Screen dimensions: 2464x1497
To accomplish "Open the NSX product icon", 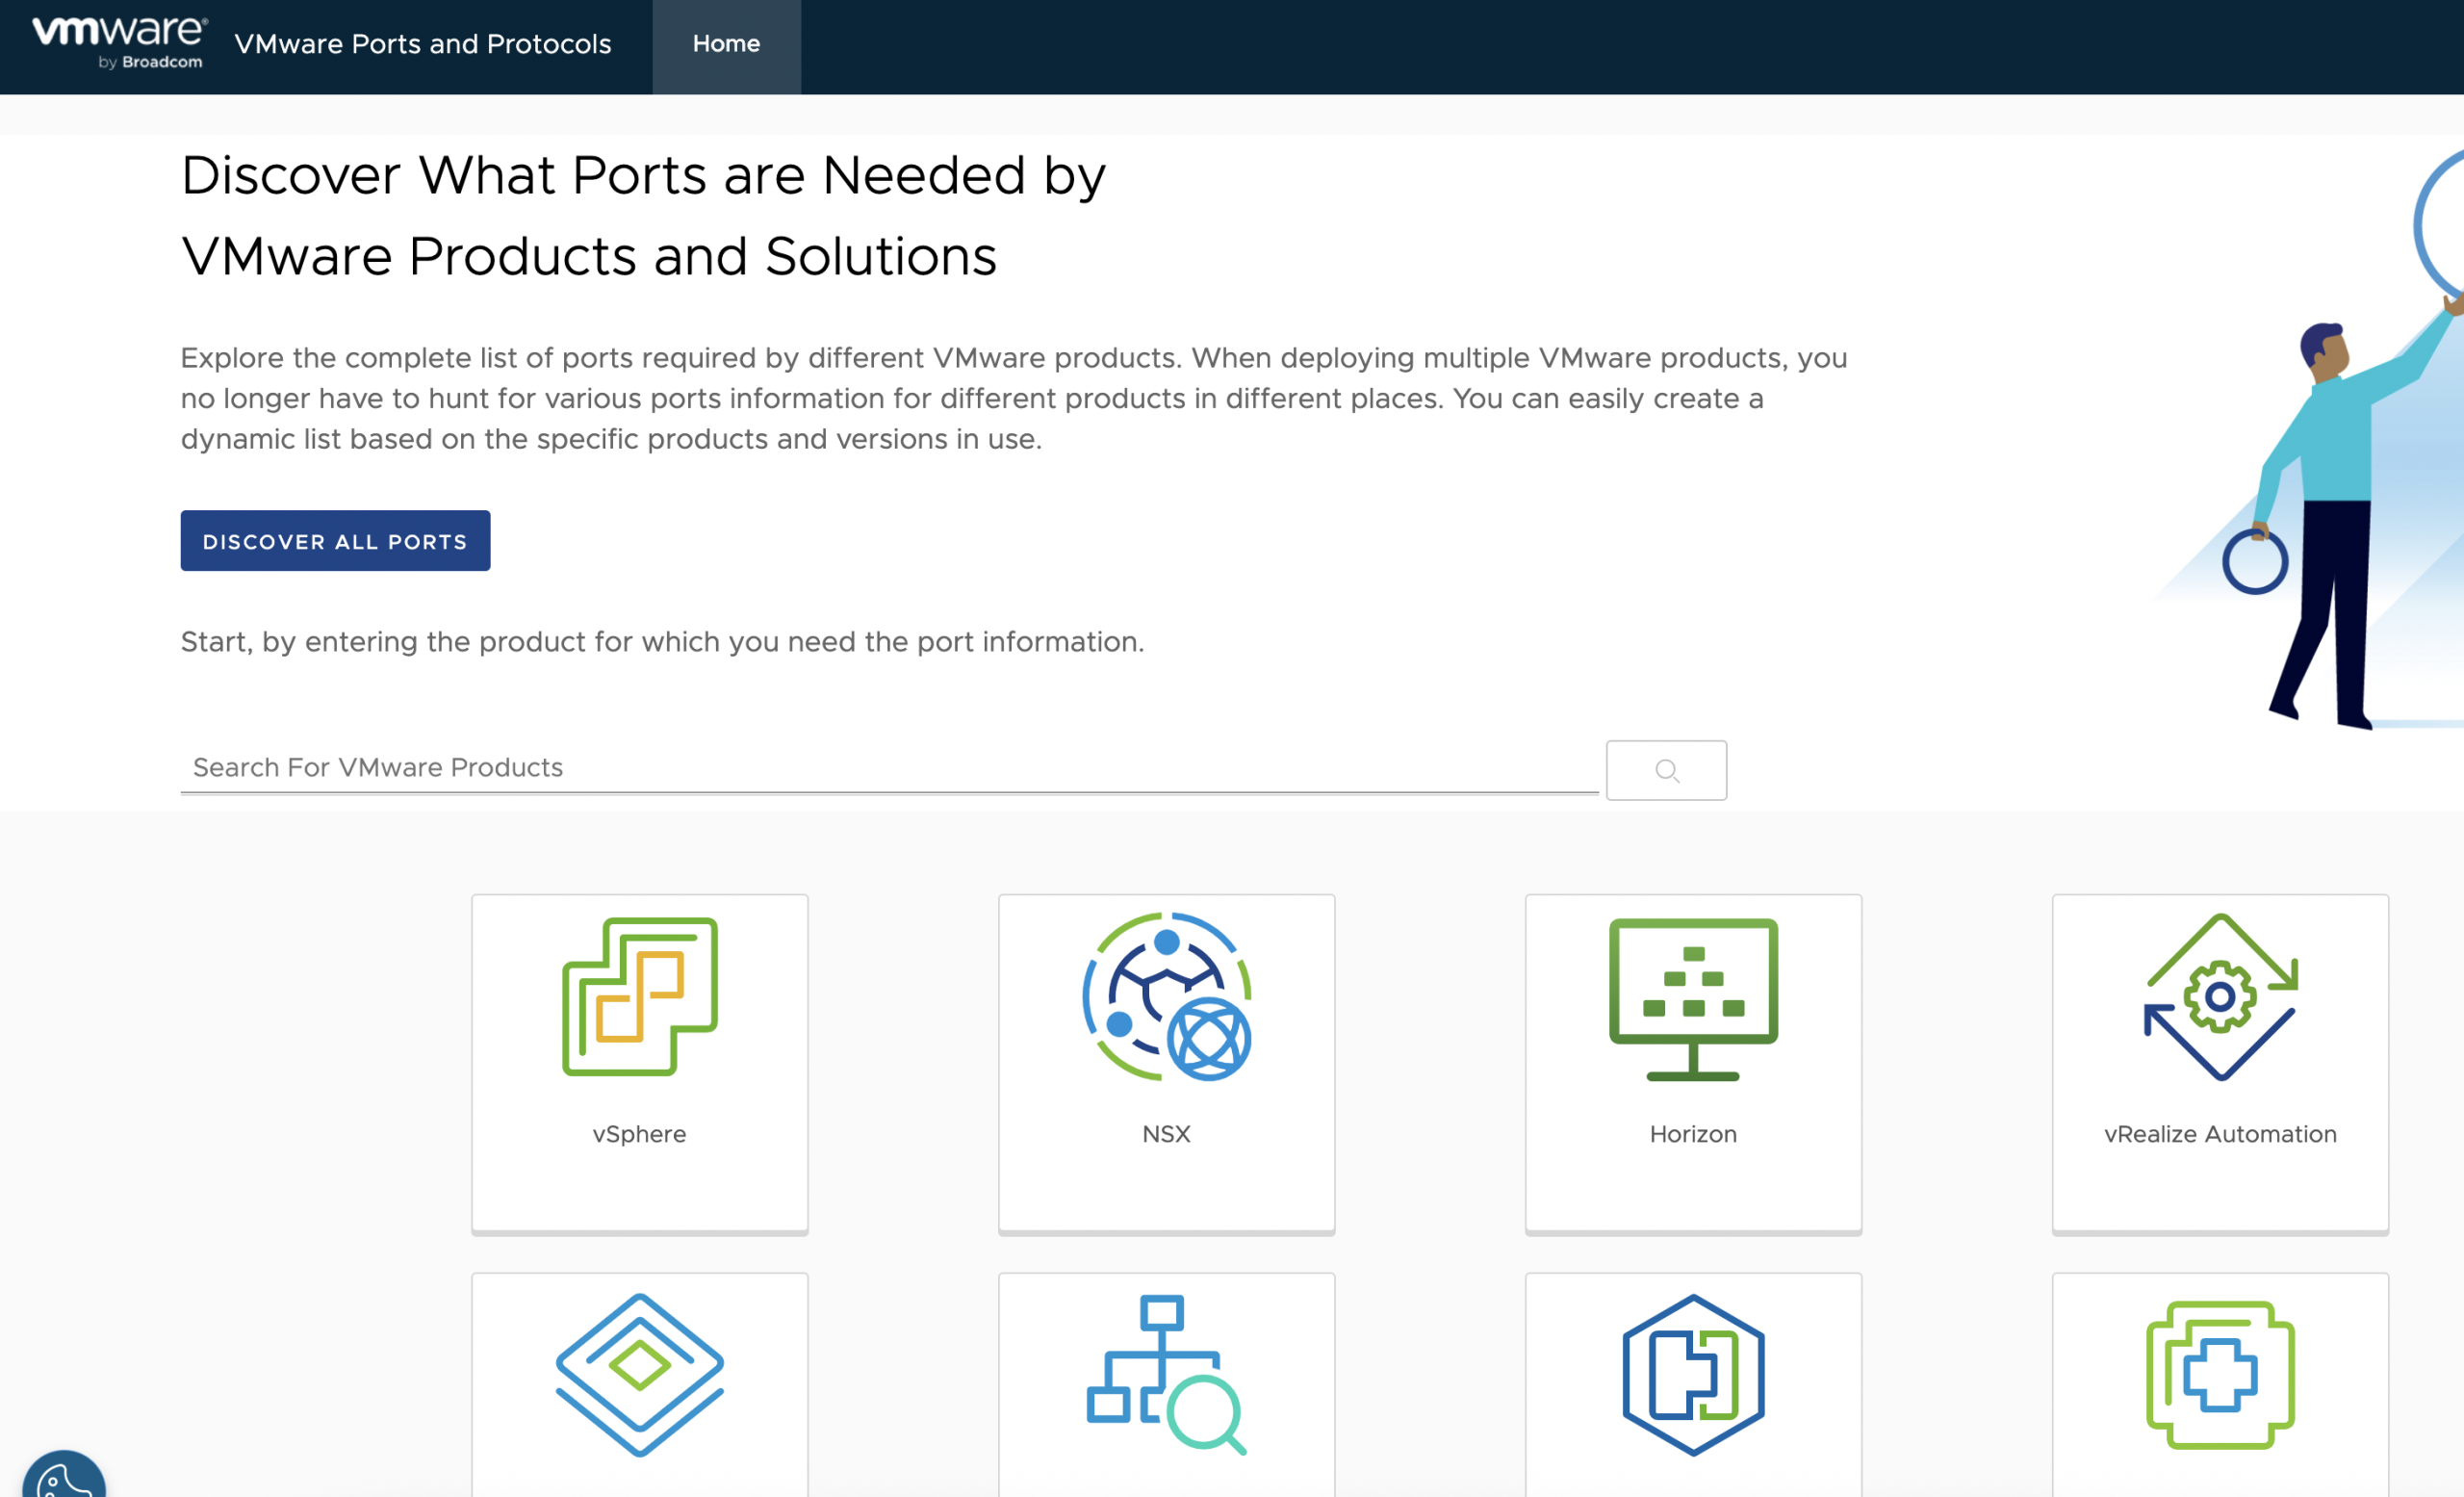I will (1166, 996).
